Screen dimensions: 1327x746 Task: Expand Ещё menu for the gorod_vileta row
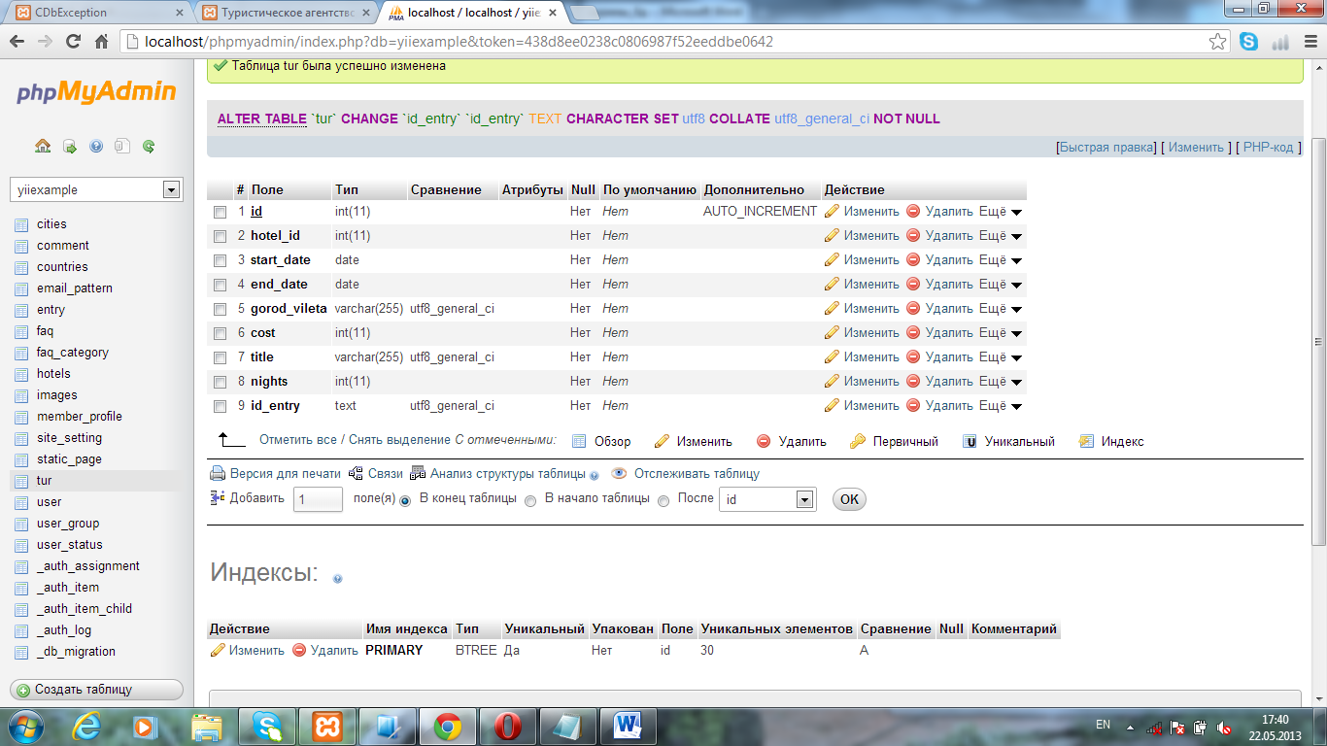1001,308
